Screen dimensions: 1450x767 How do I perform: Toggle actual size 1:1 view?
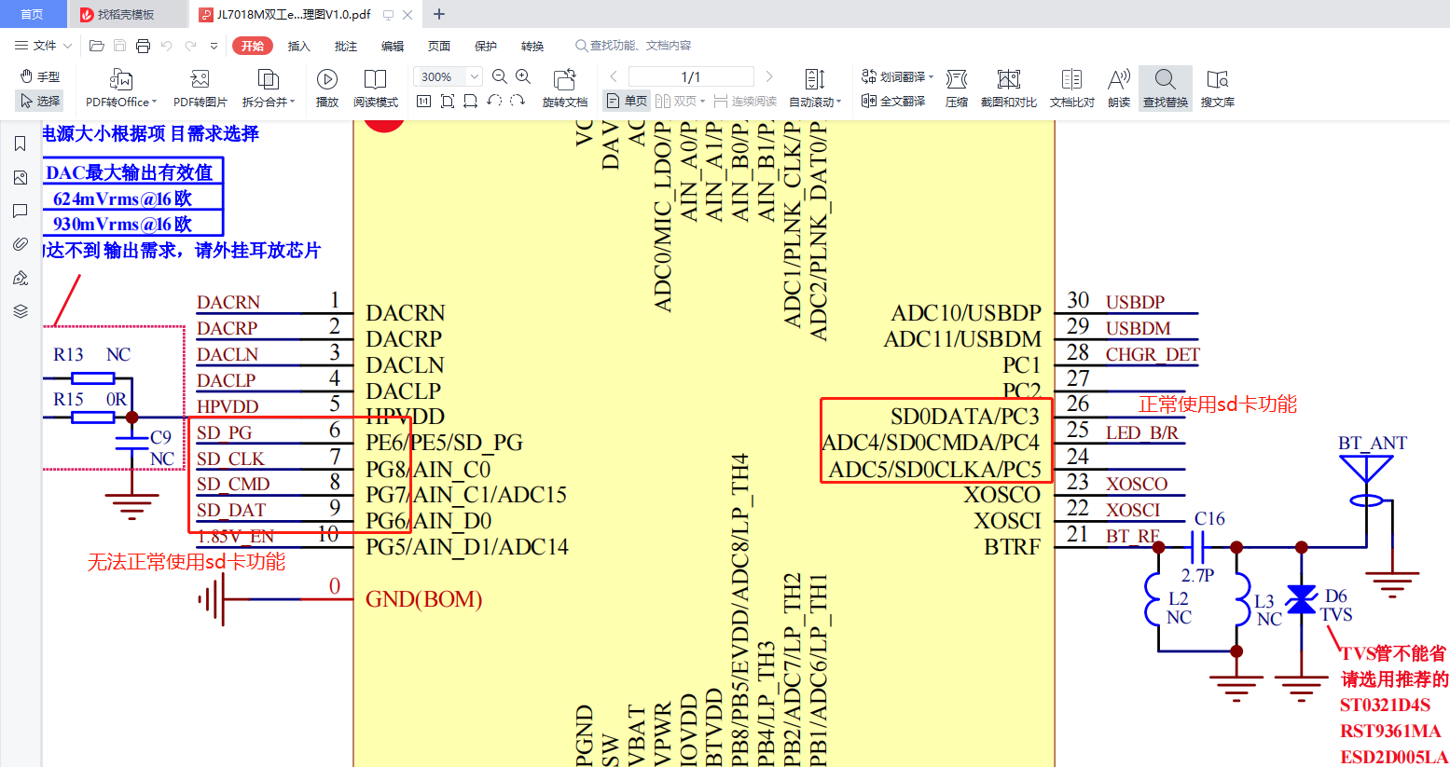pyautogui.click(x=423, y=101)
